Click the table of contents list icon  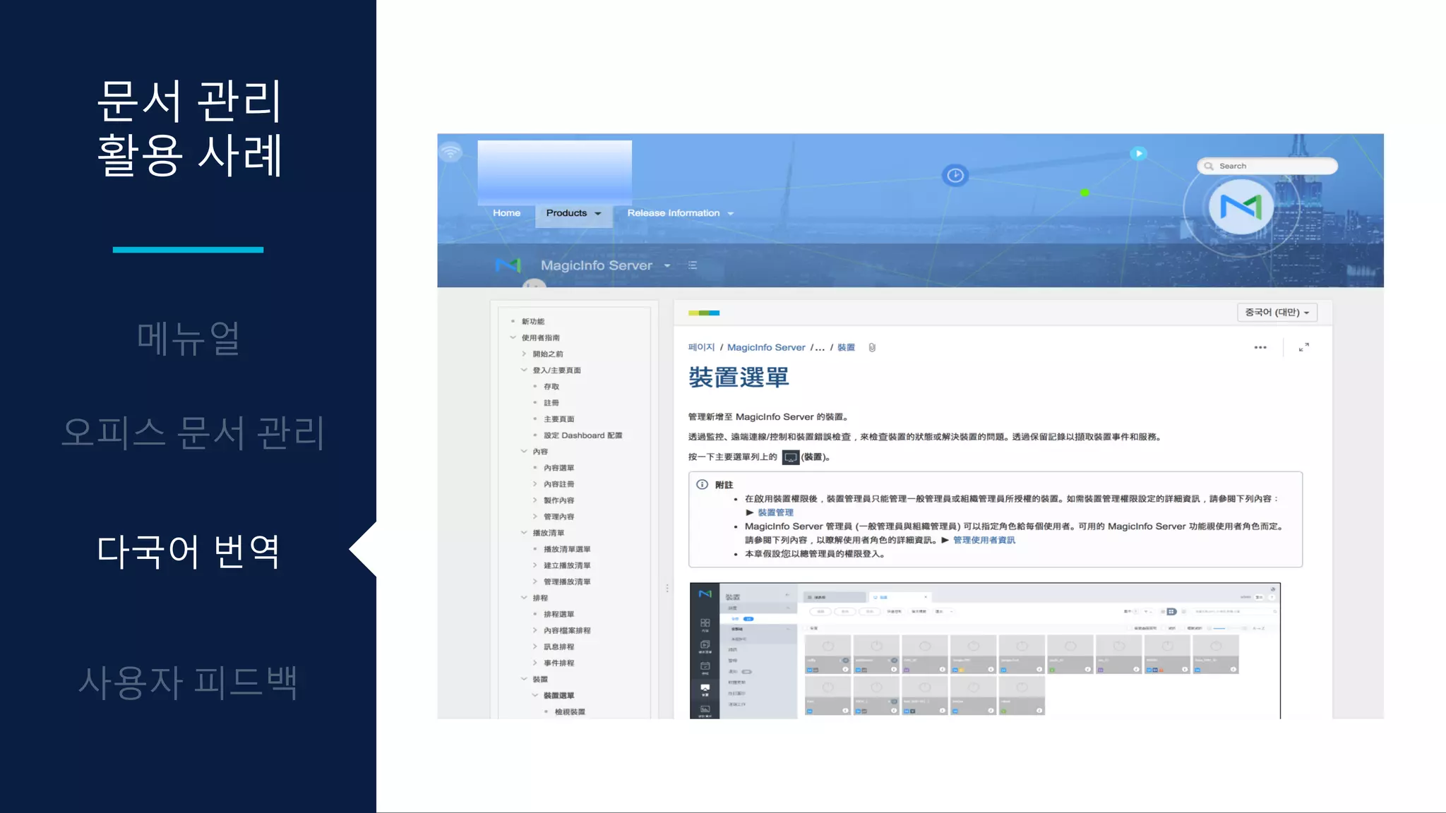(x=693, y=265)
